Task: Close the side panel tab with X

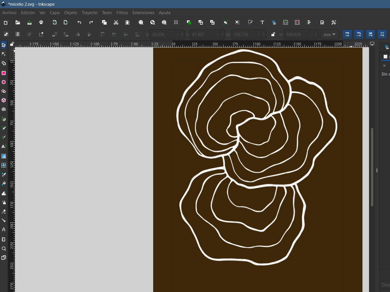Action: click(x=384, y=66)
